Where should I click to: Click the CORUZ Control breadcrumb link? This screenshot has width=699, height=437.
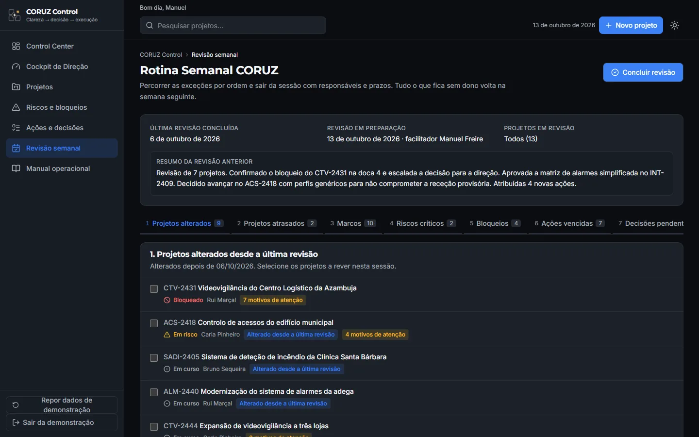pos(161,55)
